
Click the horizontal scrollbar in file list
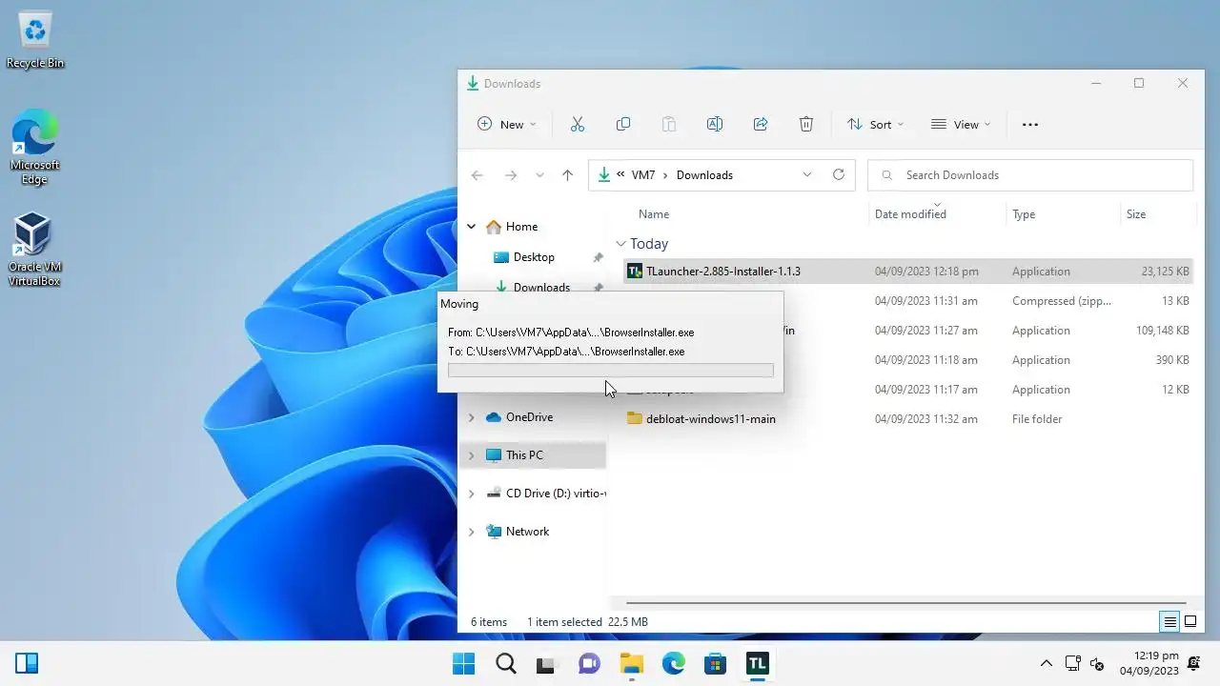[905, 603]
